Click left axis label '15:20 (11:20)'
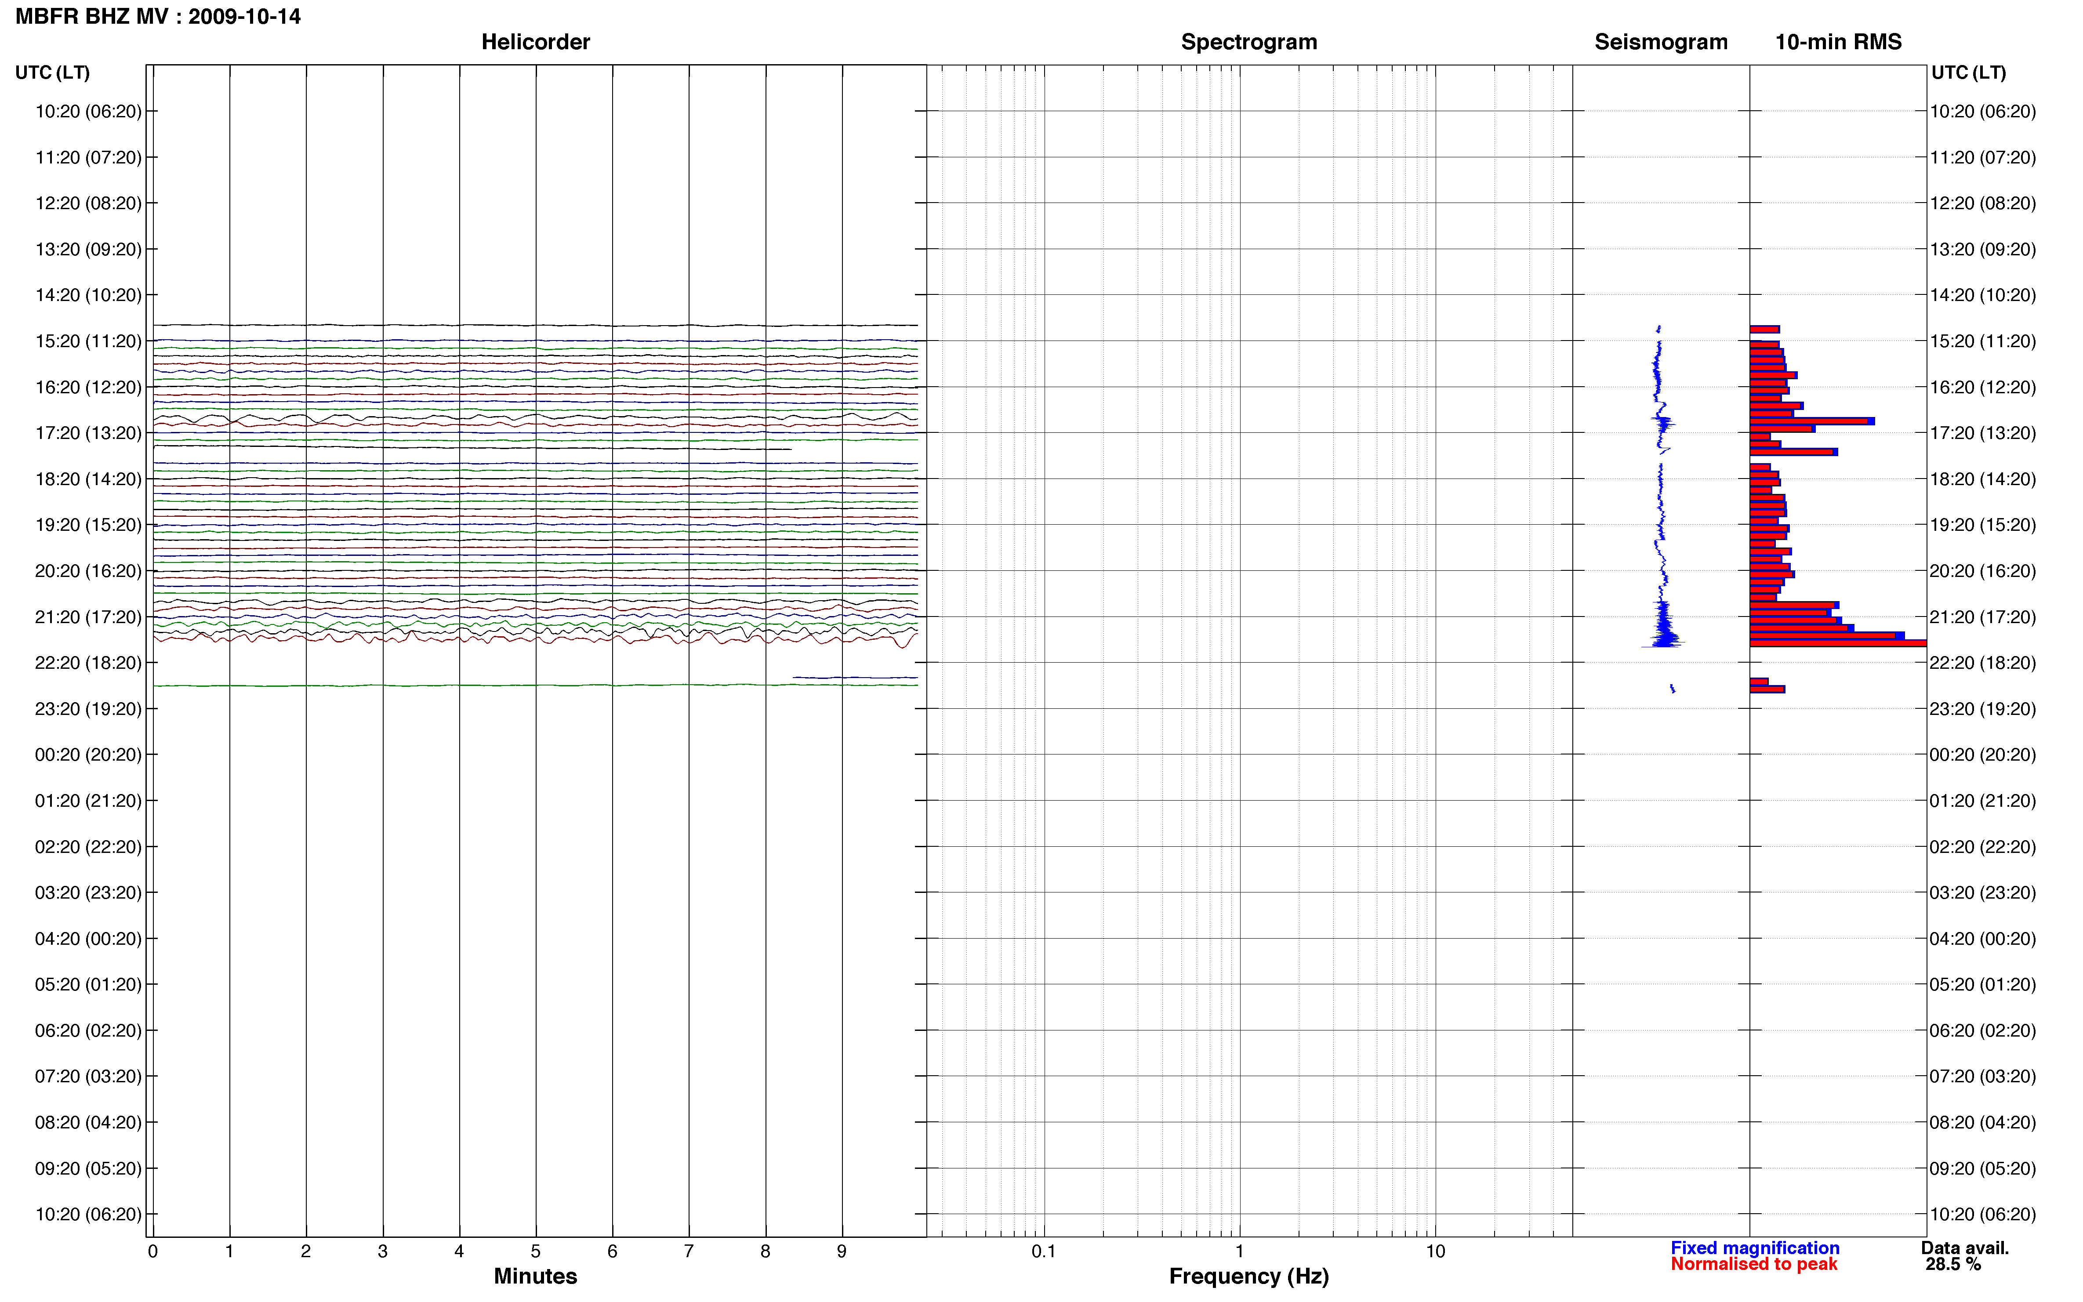2083x1302 pixels. (89, 341)
